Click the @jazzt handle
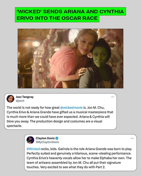The image size is (141, 176). point(20,101)
